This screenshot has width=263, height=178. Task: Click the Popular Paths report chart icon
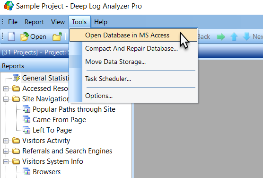(x=26, y=109)
